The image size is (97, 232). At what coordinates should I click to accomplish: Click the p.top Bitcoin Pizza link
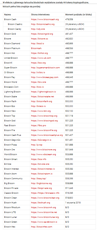37,145
